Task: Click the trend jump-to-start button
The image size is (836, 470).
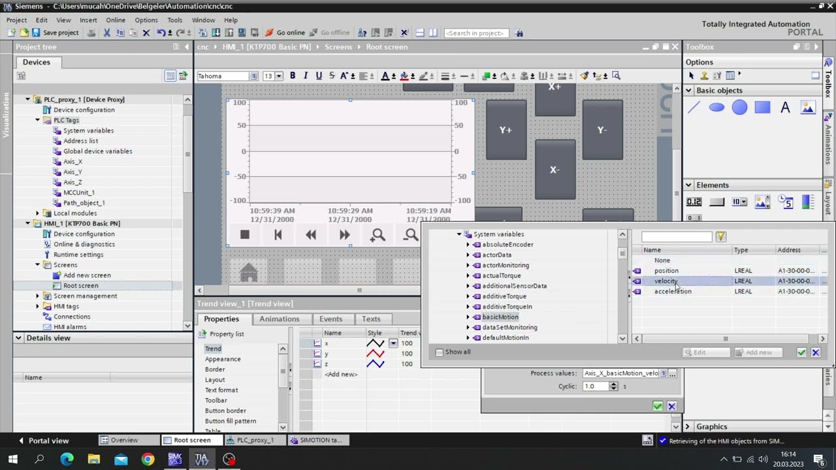Action: 278,234
